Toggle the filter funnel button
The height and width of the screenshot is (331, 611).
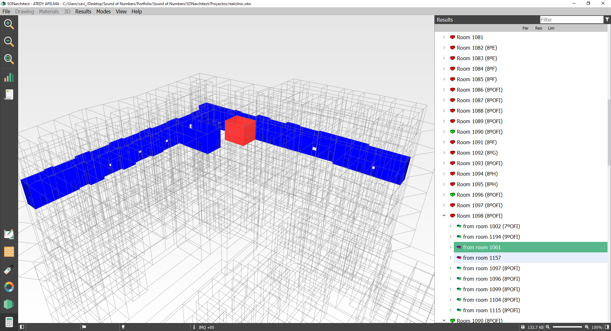click(x=607, y=20)
